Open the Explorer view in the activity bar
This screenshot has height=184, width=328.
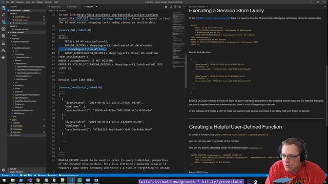(4, 8)
